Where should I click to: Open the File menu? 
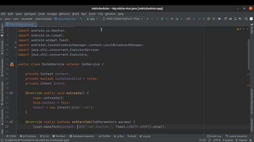tap(3, 14)
